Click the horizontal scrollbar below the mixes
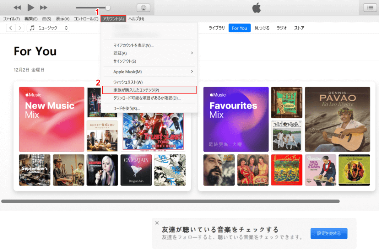 tap(171, 201)
